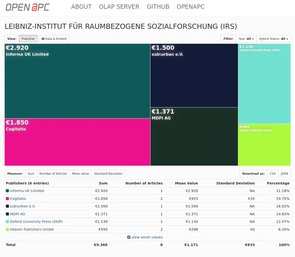Click the €925 mean value cell
The width and height of the screenshot is (295, 257).
[193, 198]
